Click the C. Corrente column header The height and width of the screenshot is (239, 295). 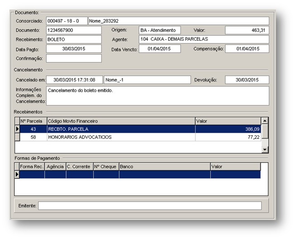tap(80, 167)
